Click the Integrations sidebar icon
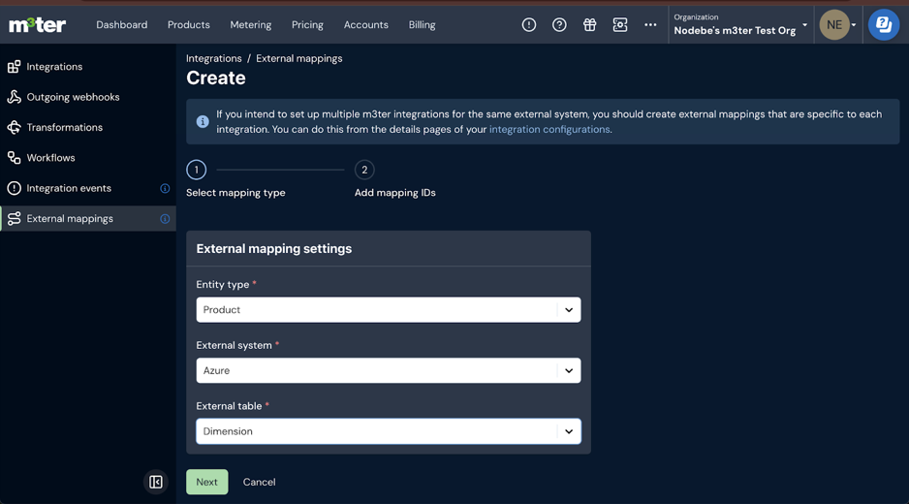The image size is (909, 504). 14,67
